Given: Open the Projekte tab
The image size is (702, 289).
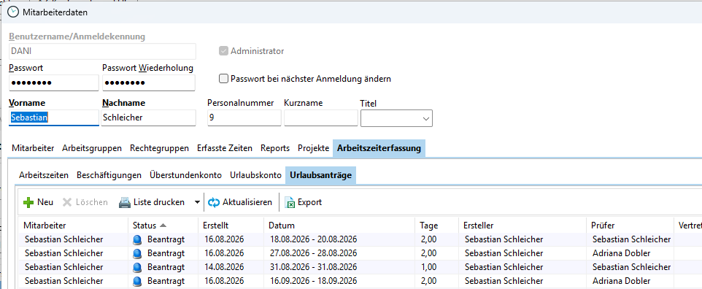Looking at the screenshot, I should tap(313, 148).
